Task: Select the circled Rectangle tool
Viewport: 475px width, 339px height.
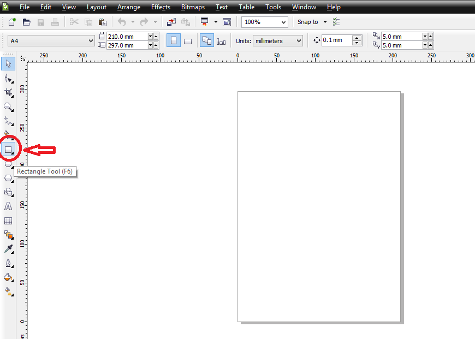Action: click(x=8, y=149)
